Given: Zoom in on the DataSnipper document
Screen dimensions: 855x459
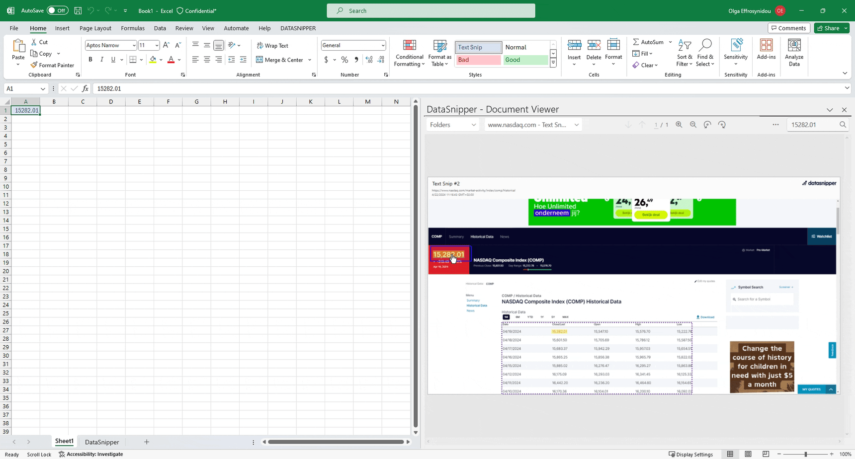Looking at the screenshot, I should click(679, 125).
